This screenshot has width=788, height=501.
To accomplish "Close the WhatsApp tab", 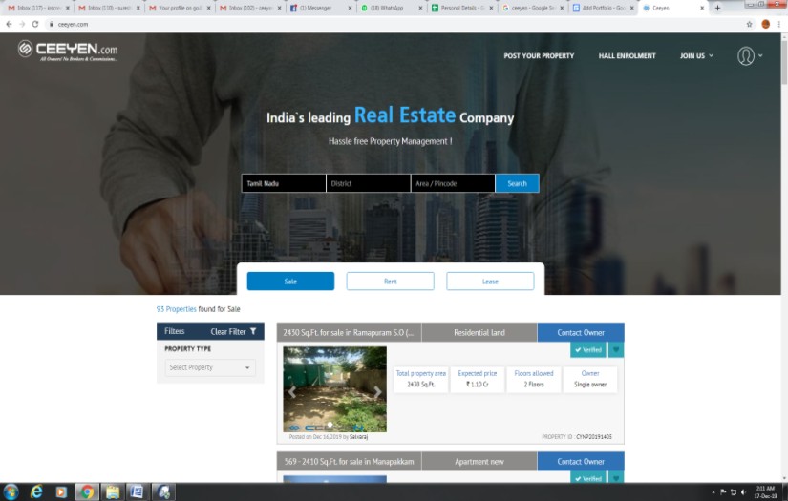I will [420, 8].
